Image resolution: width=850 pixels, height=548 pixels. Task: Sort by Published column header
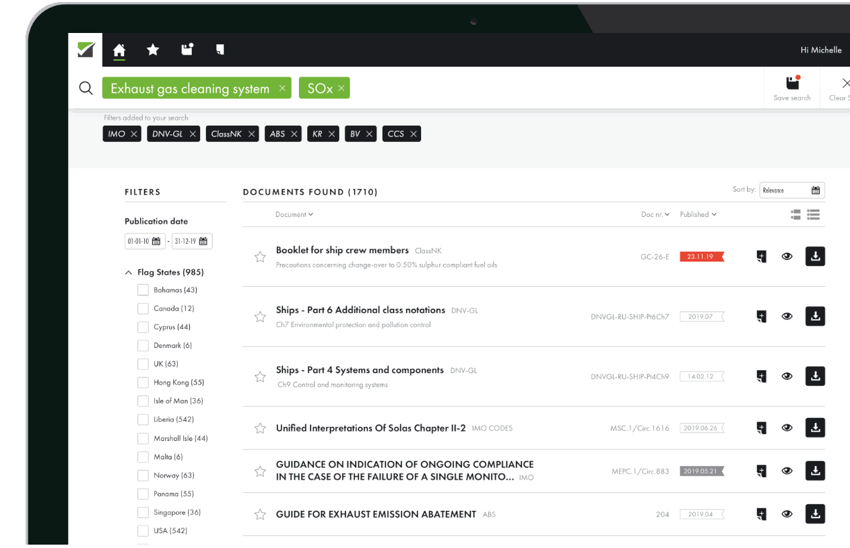[698, 215]
